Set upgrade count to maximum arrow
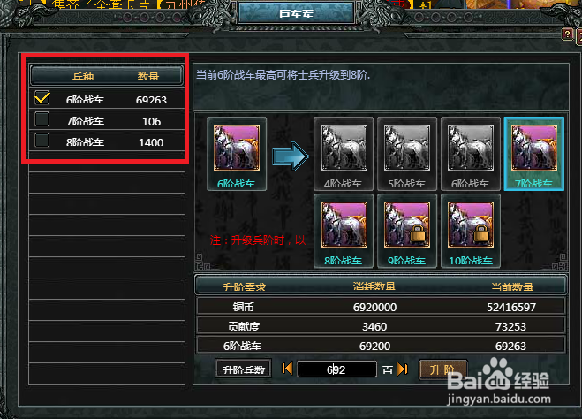 403,369
